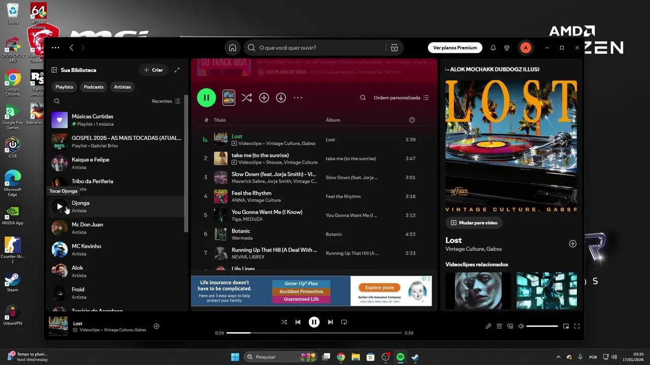Open the playlist cover thumbnail by the pause button
Image resolution: width=650 pixels, height=365 pixels.
pos(229,98)
